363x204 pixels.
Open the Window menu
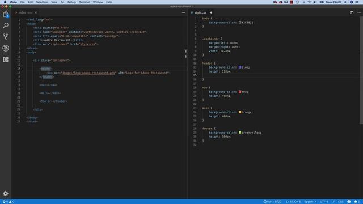[x=98, y=2]
